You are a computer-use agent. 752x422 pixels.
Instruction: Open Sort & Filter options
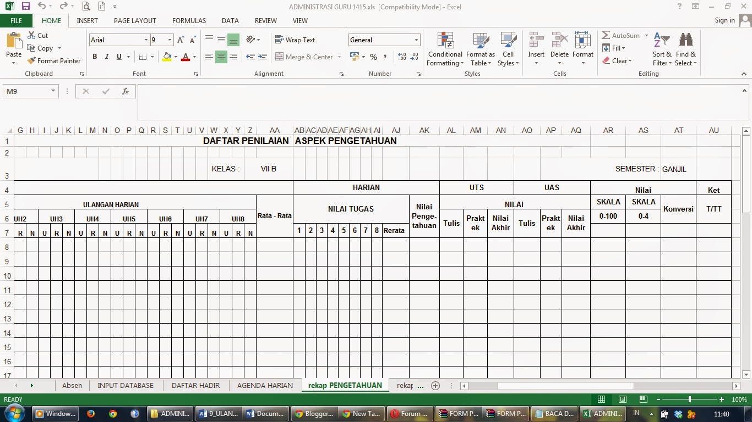coord(662,49)
